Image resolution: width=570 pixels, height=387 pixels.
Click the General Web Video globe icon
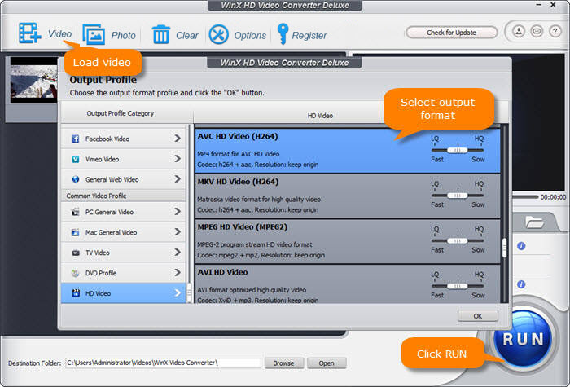coord(75,179)
